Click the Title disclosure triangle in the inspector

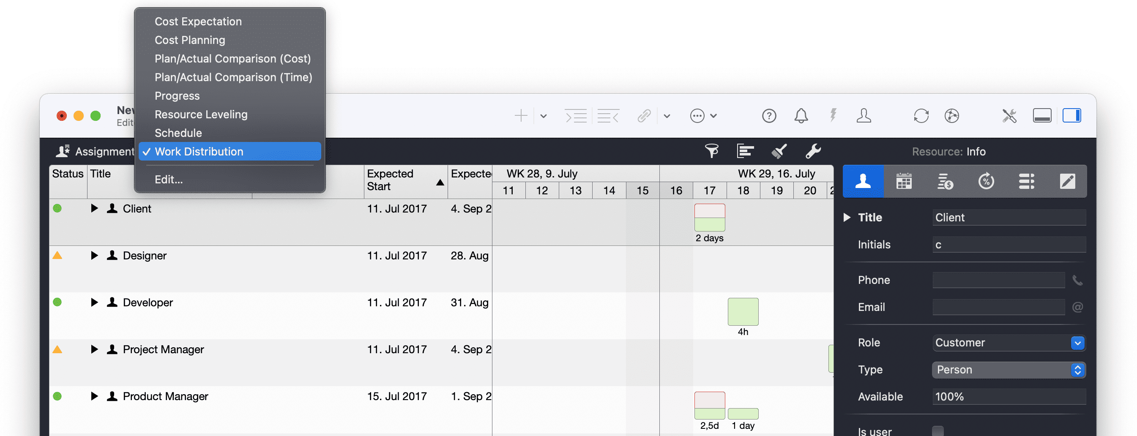click(846, 217)
